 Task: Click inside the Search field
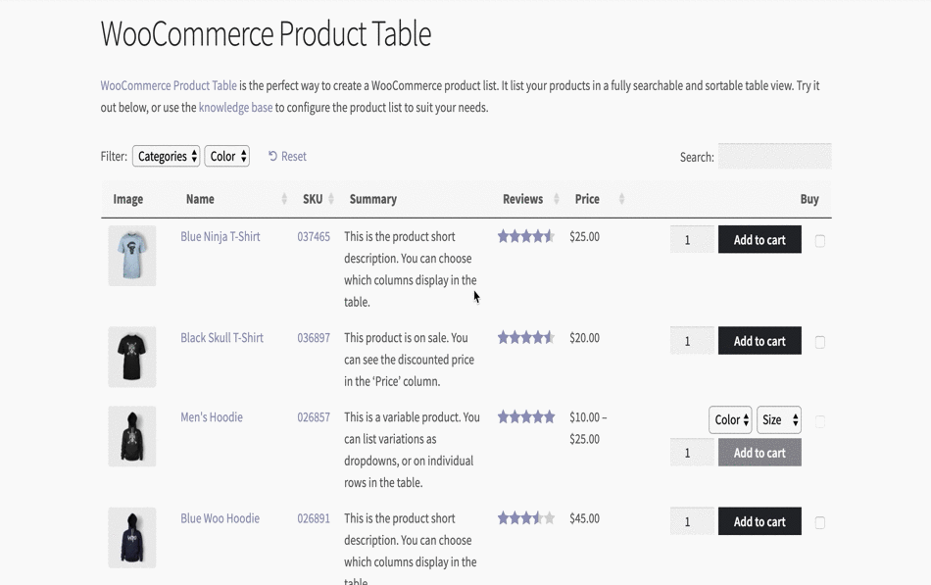(x=774, y=156)
